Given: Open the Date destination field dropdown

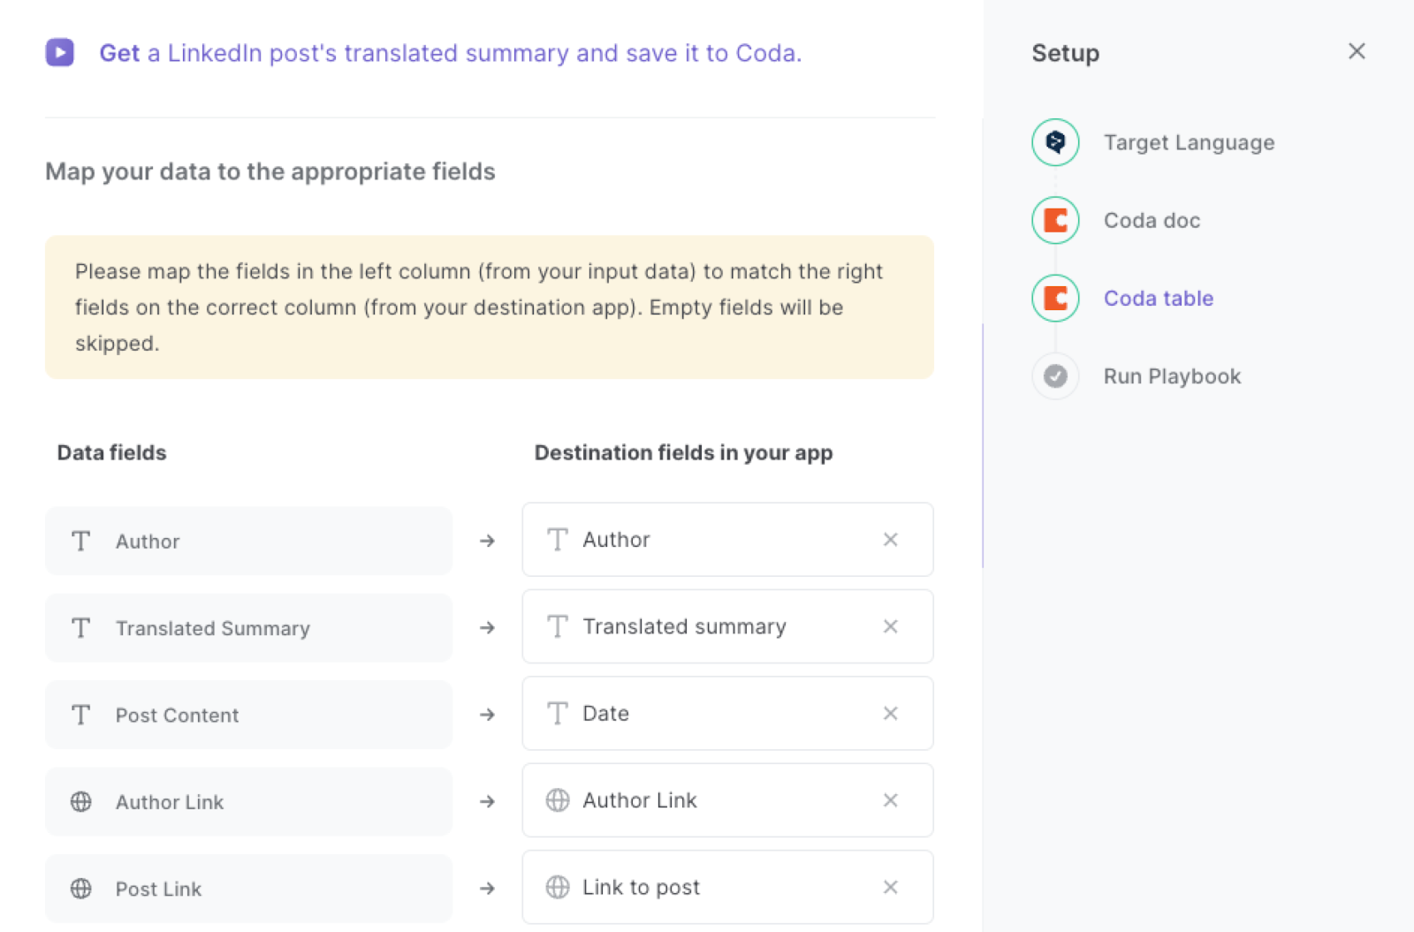Looking at the screenshot, I should click(x=727, y=713).
